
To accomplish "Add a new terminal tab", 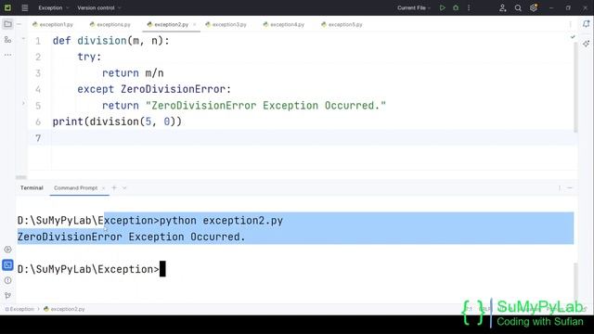I will tap(114, 187).
